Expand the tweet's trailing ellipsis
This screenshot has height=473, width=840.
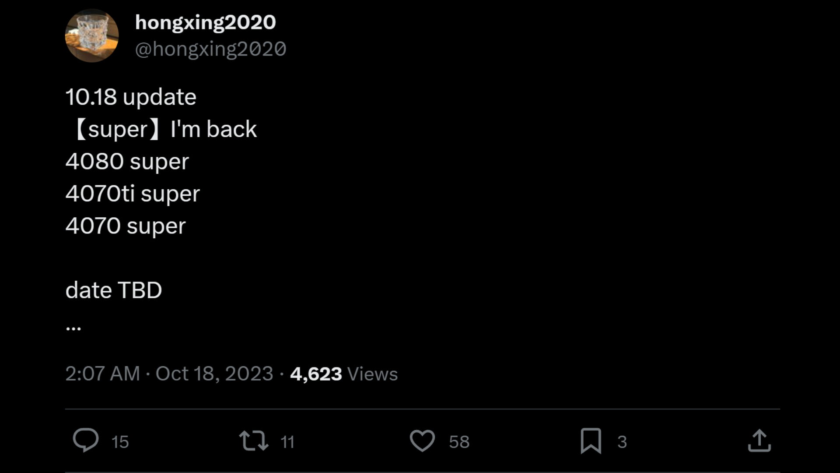(73, 328)
